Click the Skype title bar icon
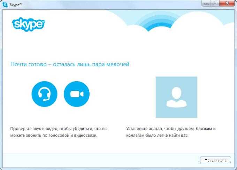 (x=5, y=5)
